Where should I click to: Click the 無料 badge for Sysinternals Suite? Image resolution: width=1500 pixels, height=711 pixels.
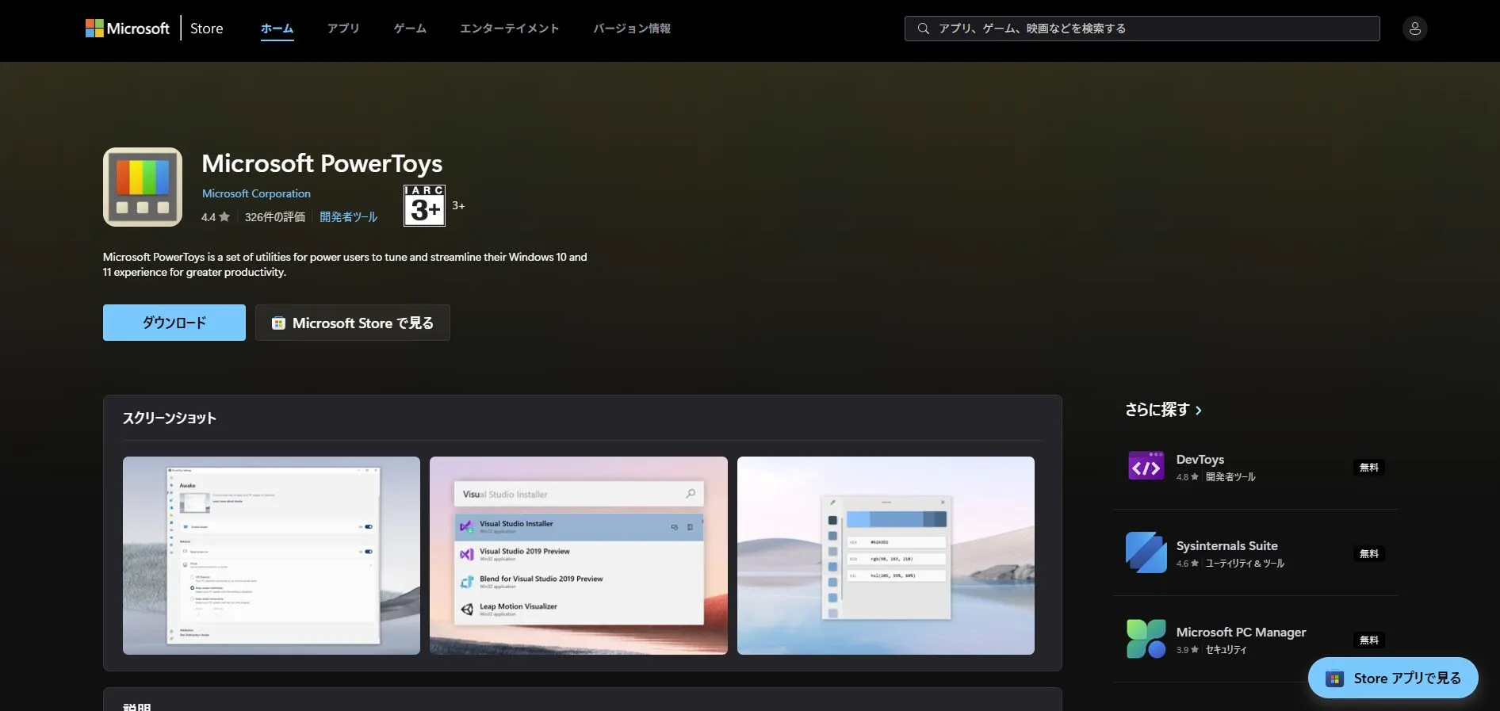tap(1369, 554)
